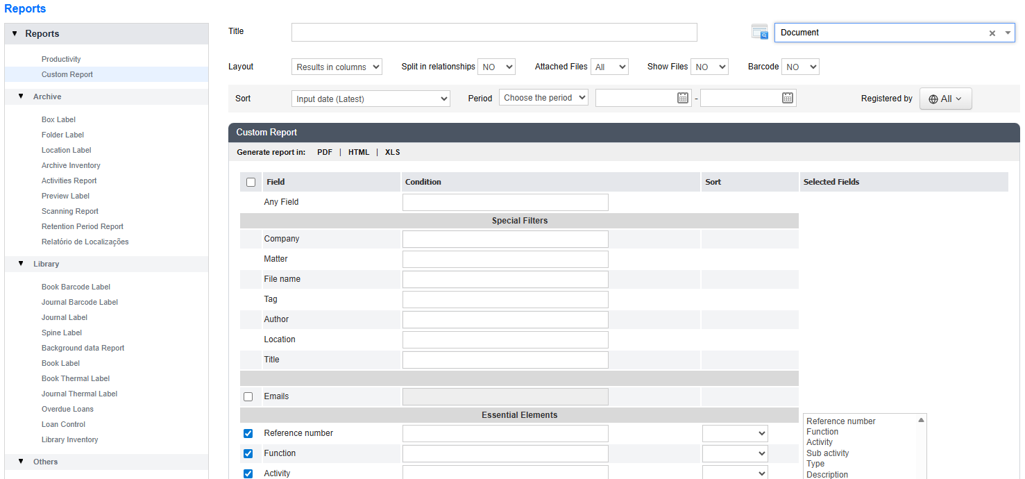Viewport: 1025px width, 479px height.
Task: Collapse the Archive group
Action: click(22, 96)
